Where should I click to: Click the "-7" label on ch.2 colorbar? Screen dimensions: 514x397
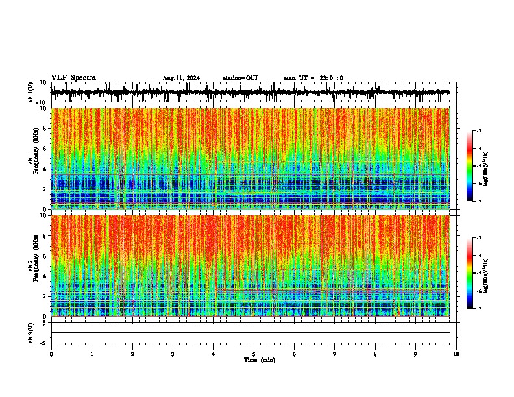pos(479,308)
